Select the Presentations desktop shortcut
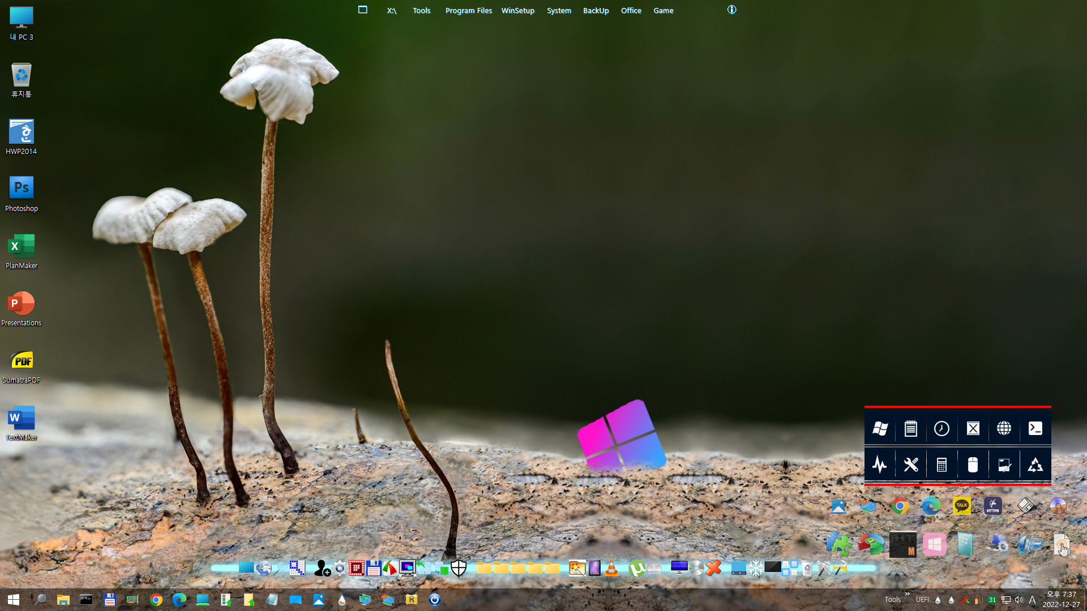Viewport: 1087px width, 611px height. (22, 308)
